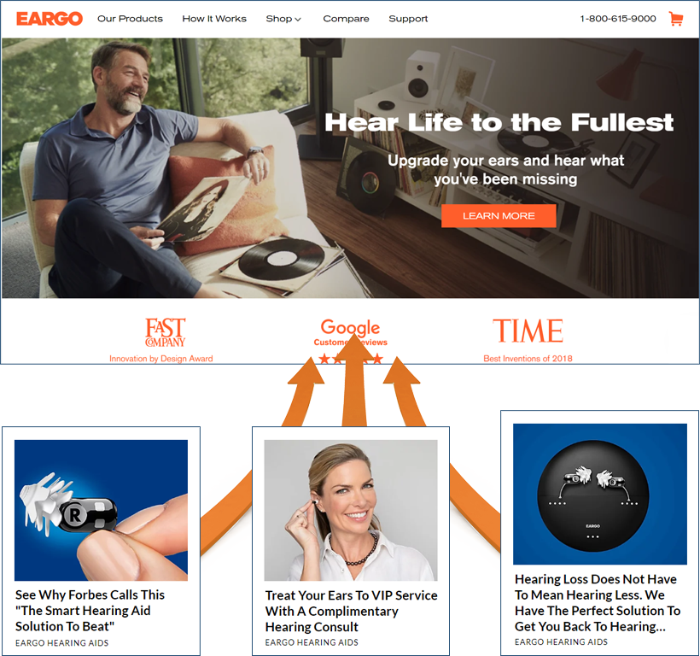The image size is (700, 656).
Task: Click Innovation by Design Award text
Action: coord(161,359)
